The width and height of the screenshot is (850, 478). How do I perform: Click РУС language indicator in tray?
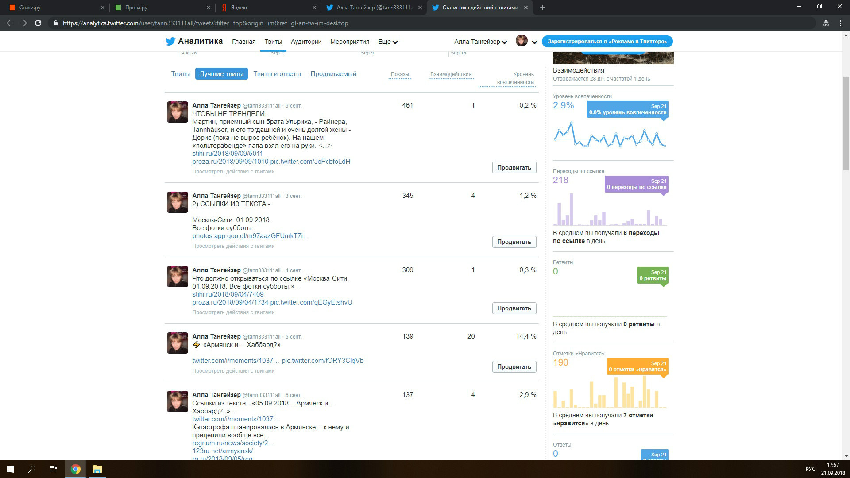tap(810, 469)
